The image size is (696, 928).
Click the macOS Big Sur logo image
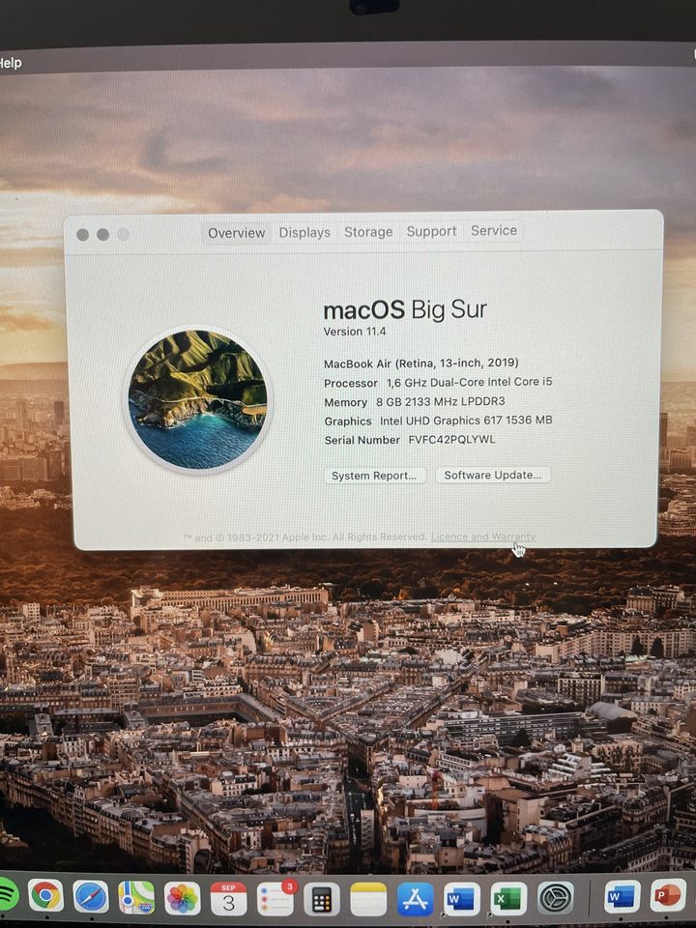tap(197, 399)
